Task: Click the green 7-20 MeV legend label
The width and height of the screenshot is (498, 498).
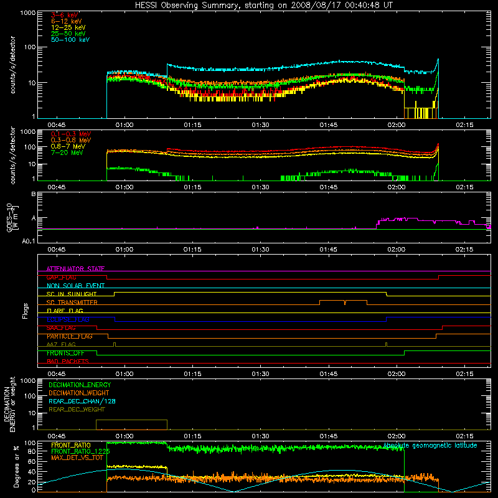Action: coord(67,153)
